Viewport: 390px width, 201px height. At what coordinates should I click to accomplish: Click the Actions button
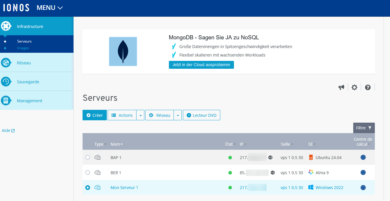(122, 115)
